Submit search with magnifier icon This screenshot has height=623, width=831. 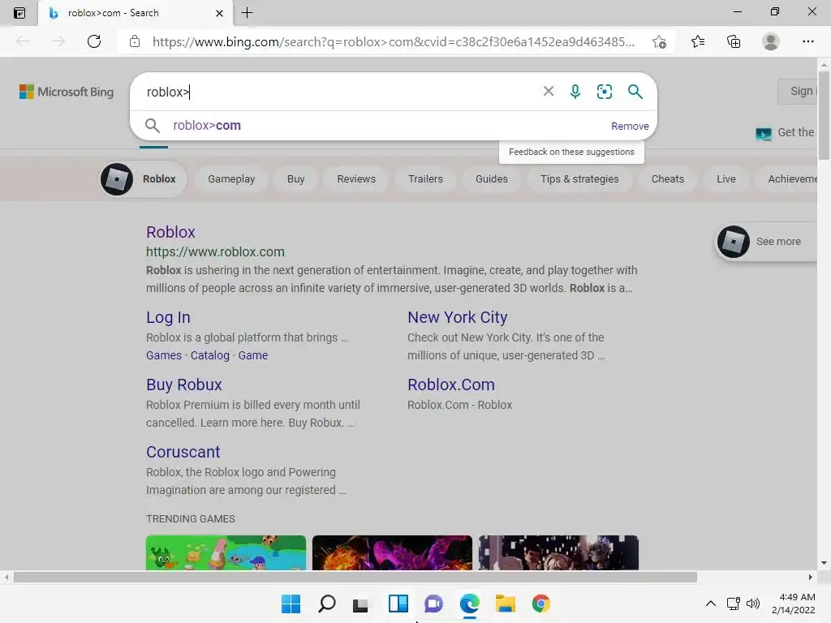pos(635,92)
